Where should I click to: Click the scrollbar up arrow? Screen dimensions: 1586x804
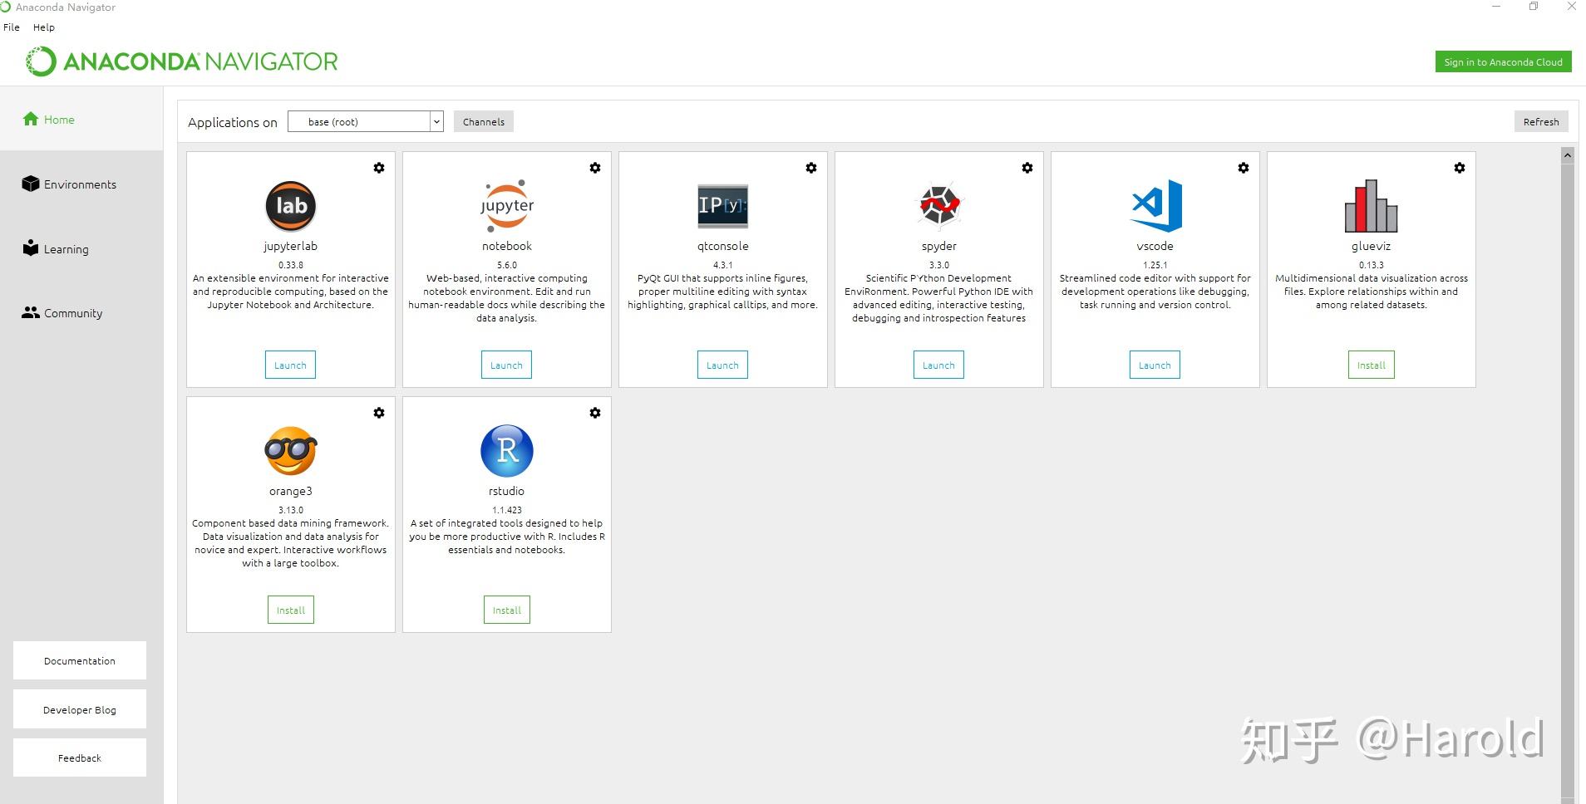(1568, 155)
